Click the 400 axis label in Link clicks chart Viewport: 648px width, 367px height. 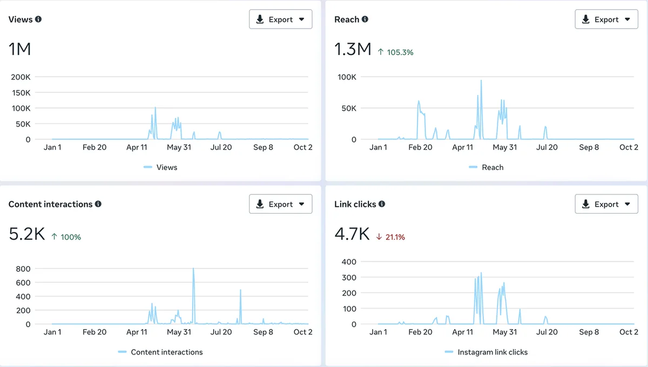(x=350, y=261)
